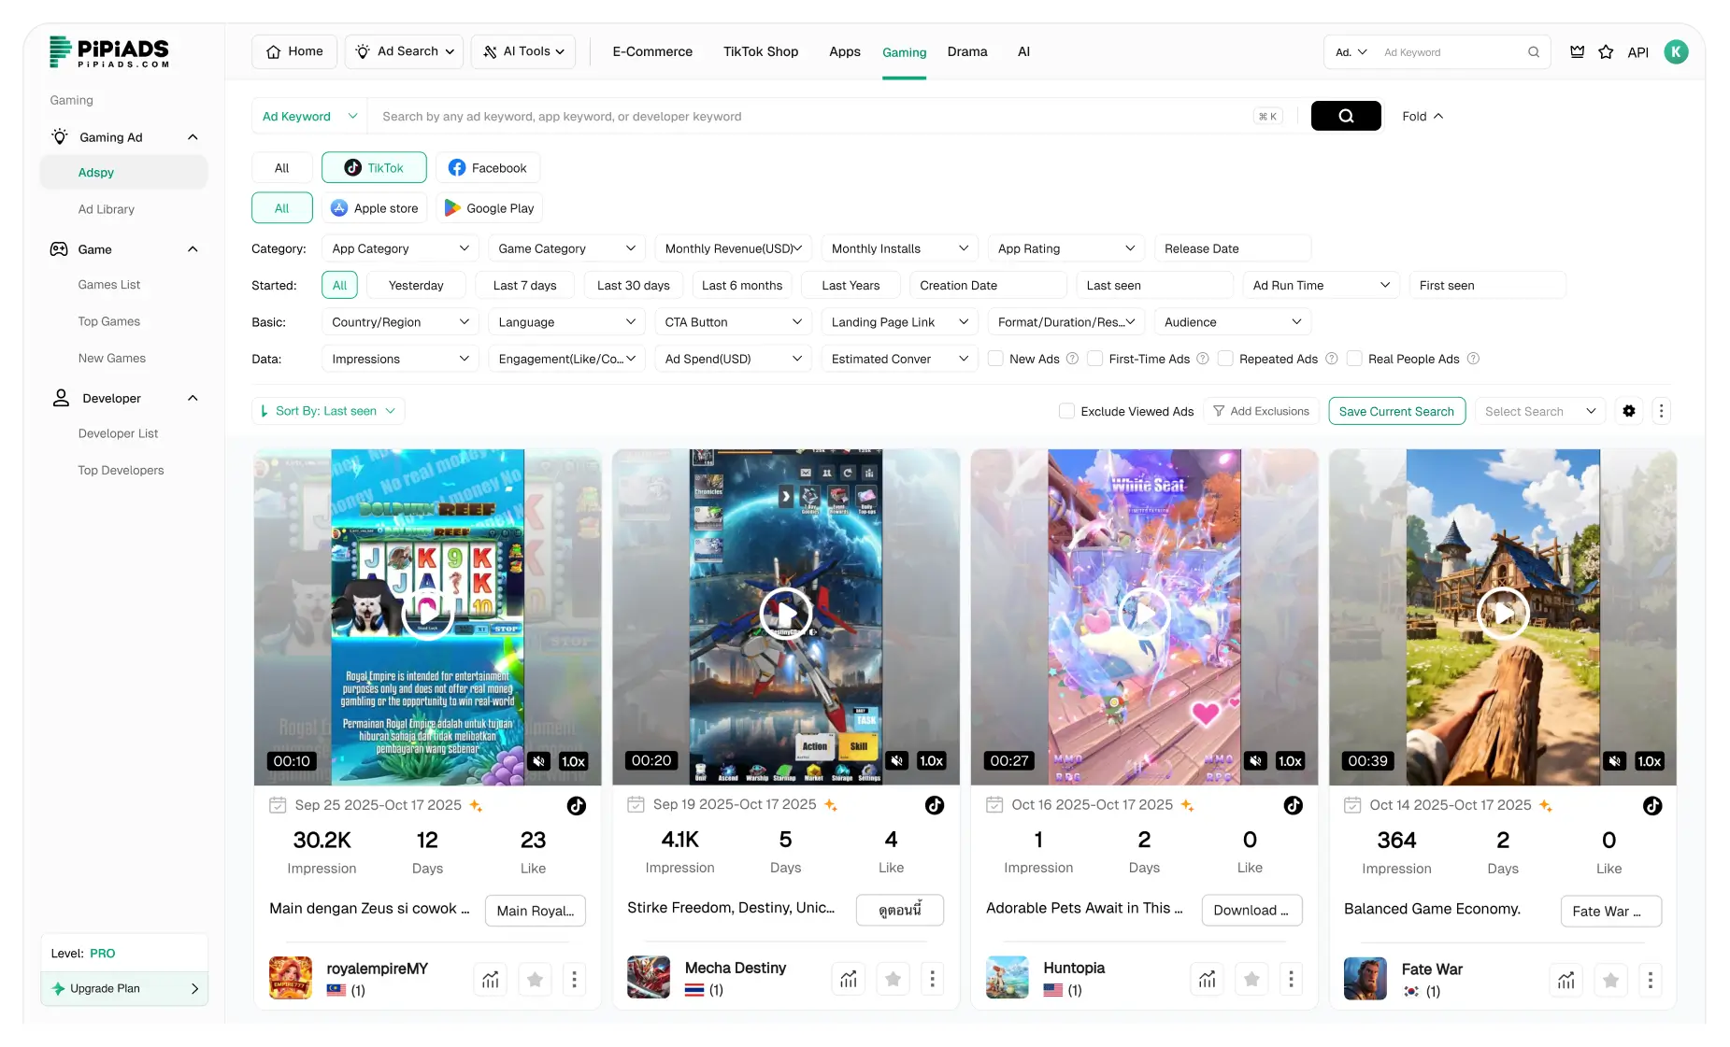Mute icon on the Fate War video
The height and width of the screenshot is (1047, 1730).
click(1614, 761)
